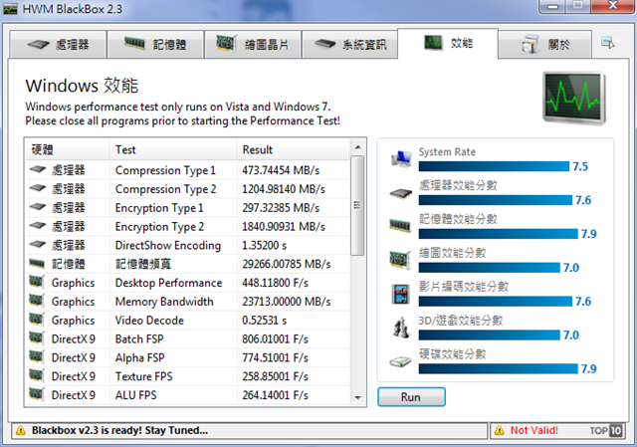Viewport: 637px width, 447px height.
Task: Click the System Rate computer icon
Action: (x=401, y=158)
